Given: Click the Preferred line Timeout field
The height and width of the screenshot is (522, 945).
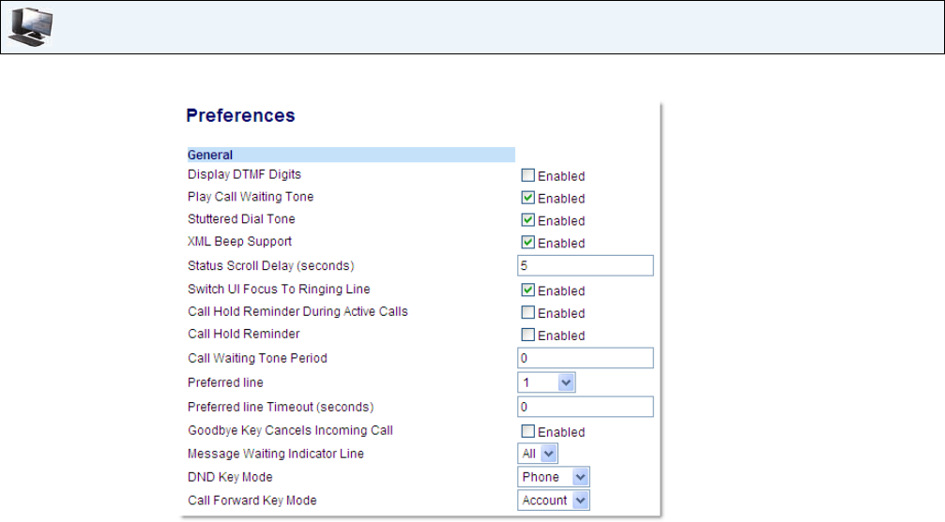Looking at the screenshot, I should click(x=585, y=407).
